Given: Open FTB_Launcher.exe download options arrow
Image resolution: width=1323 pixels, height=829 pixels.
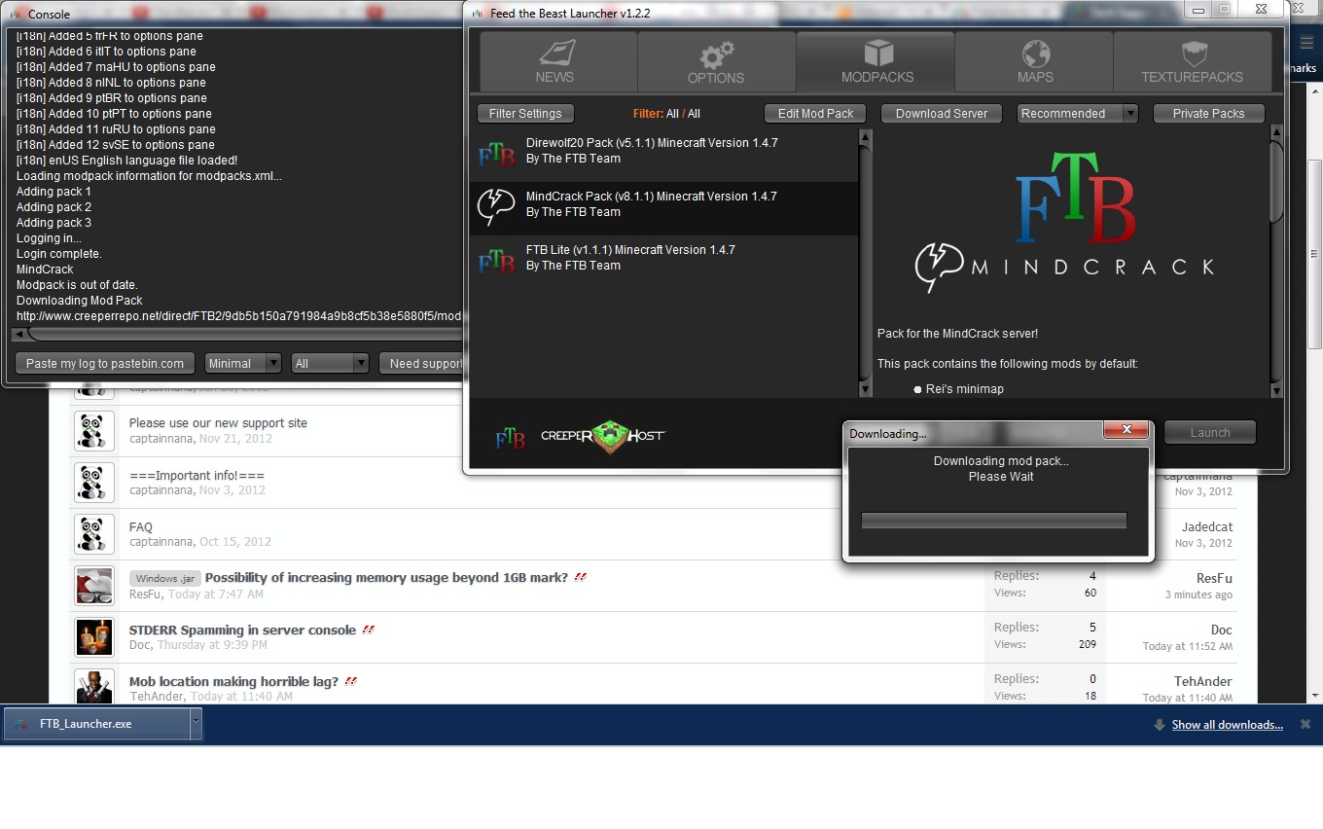Looking at the screenshot, I should (196, 724).
